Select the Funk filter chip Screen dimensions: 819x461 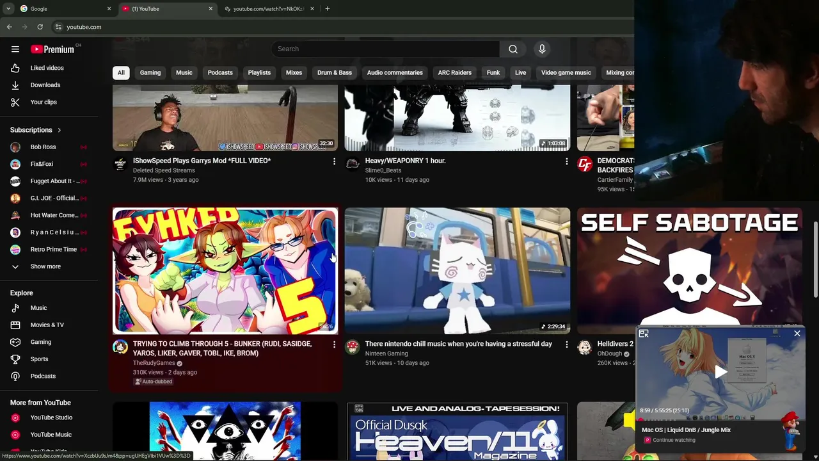[493, 72]
